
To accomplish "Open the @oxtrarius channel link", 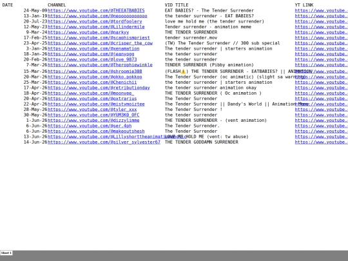I will tap(92, 99).
